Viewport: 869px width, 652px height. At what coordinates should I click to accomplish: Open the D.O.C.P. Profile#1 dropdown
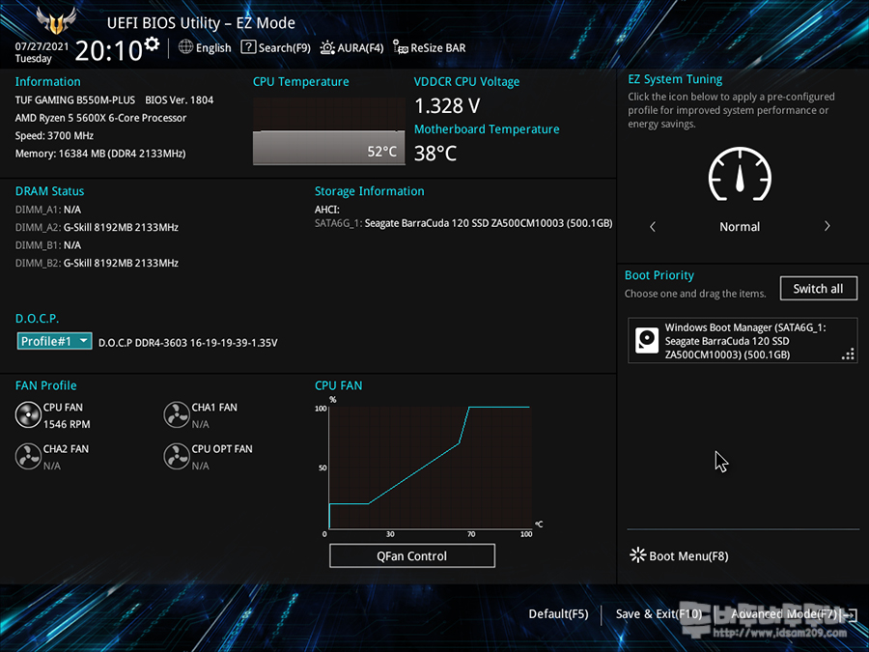pyautogui.click(x=54, y=341)
